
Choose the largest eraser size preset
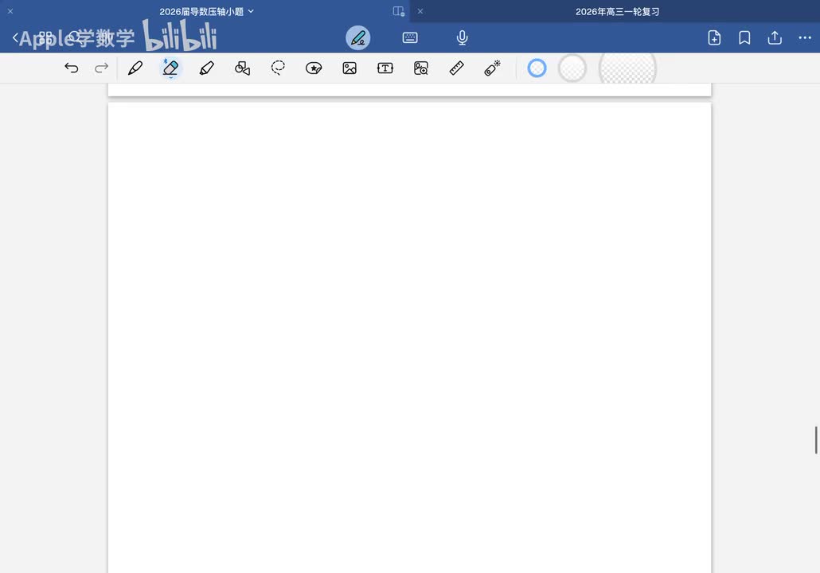pos(627,68)
